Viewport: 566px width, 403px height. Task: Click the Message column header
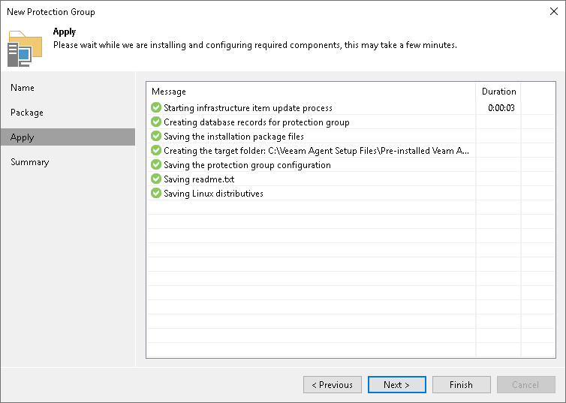pos(312,92)
